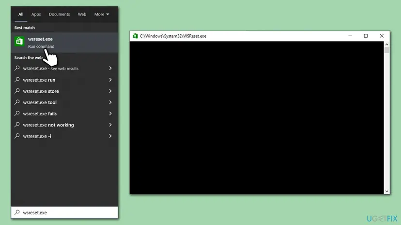
Task: Minimize the WSReset.exe console window
Action: click(350, 36)
